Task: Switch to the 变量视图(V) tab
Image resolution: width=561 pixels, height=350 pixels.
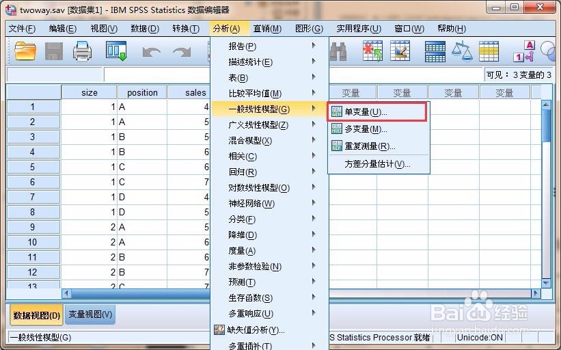Action: tap(90, 314)
